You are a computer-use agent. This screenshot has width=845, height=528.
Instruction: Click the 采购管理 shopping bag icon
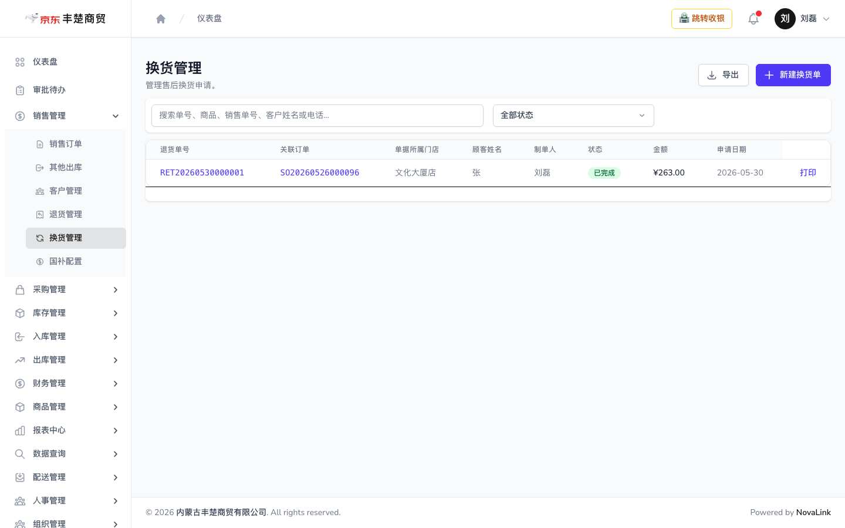20,290
